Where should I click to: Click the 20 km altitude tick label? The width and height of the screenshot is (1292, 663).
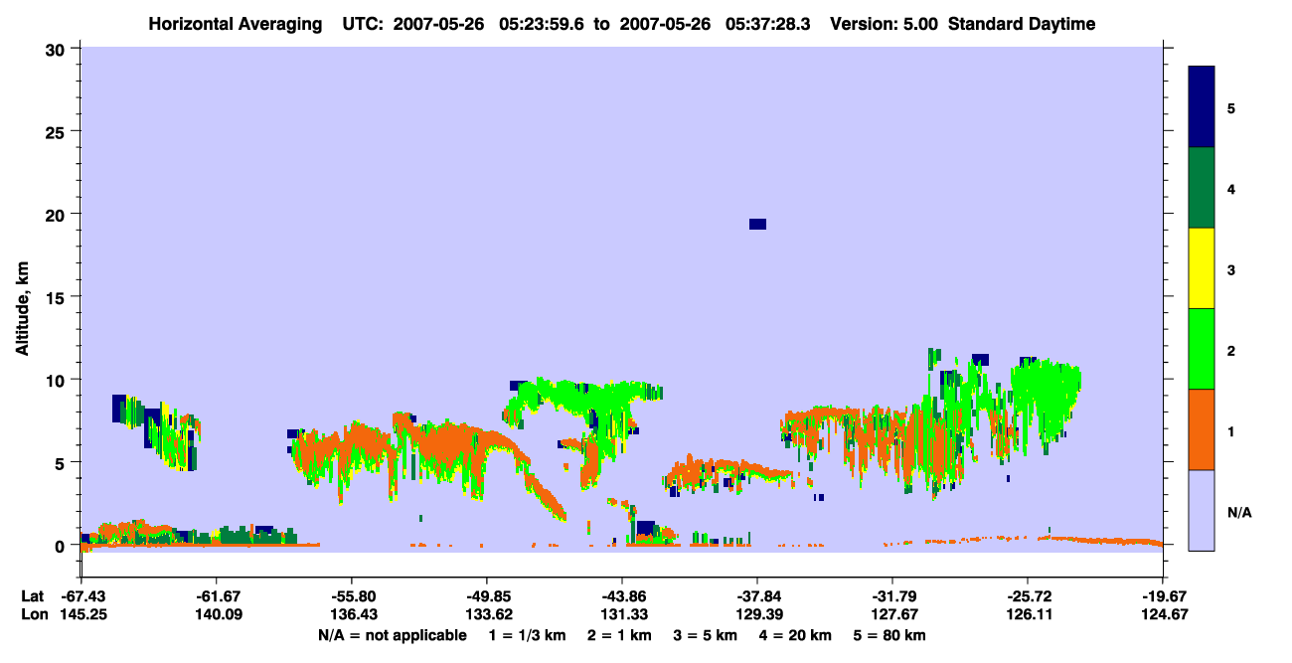(57, 214)
